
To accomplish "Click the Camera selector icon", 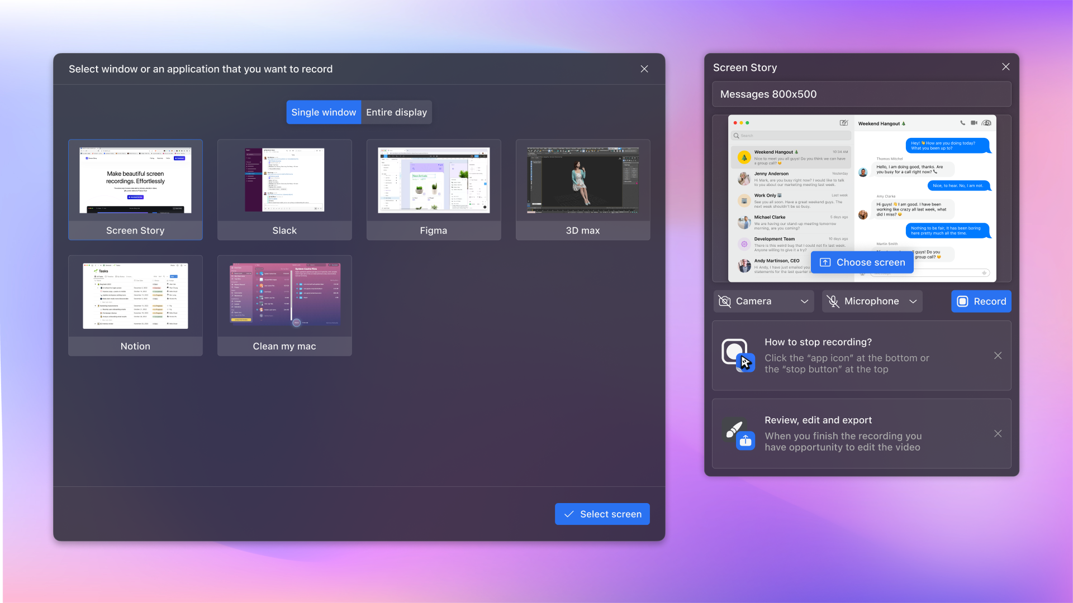I will pyautogui.click(x=724, y=301).
